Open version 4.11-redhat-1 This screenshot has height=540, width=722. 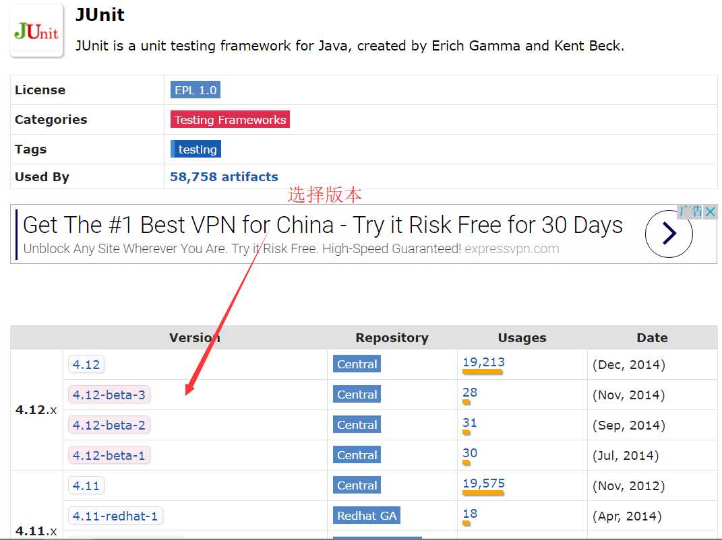pos(115,516)
